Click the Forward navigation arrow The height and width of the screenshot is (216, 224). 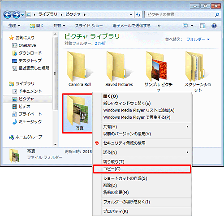tap(16, 15)
